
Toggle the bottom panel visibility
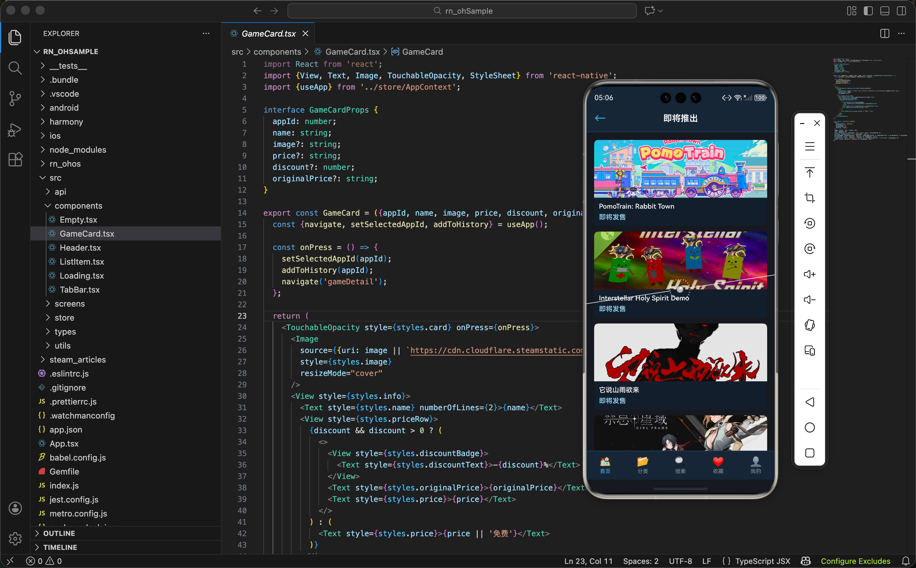pos(885,11)
